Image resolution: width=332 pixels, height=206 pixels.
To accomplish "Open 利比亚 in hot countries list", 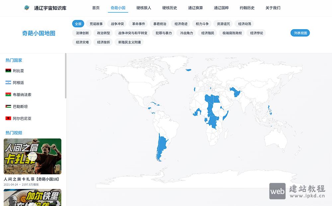I will click(18, 71).
